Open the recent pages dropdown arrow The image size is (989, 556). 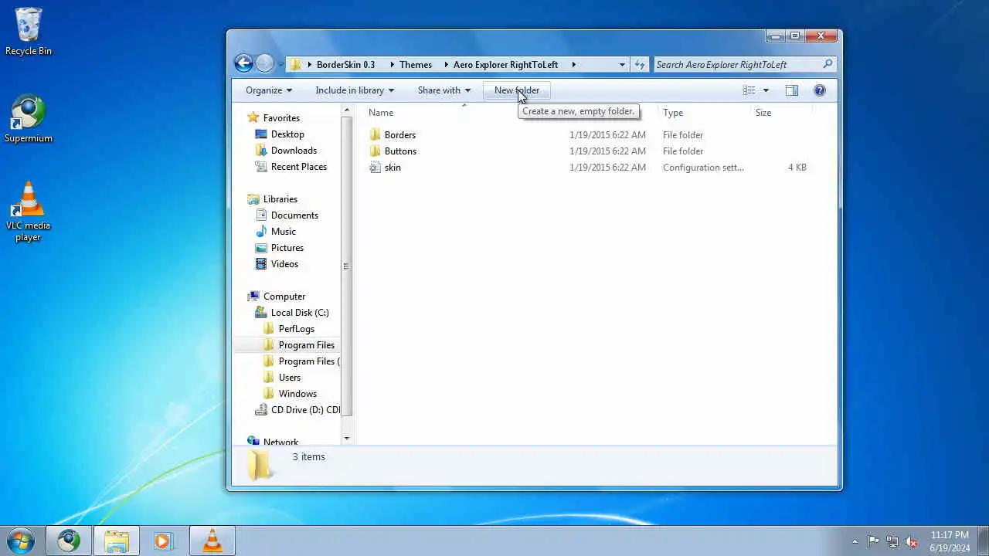[x=280, y=64]
